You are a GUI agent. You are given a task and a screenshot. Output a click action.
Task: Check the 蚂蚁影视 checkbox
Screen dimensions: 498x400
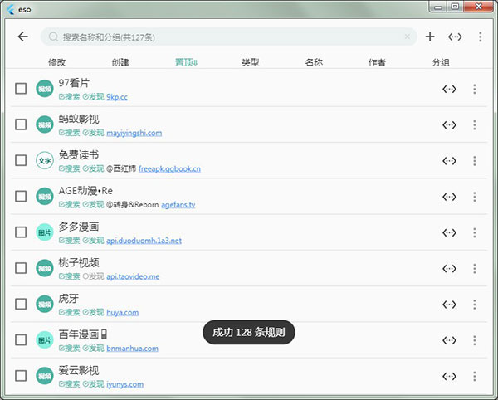[21, 124]
